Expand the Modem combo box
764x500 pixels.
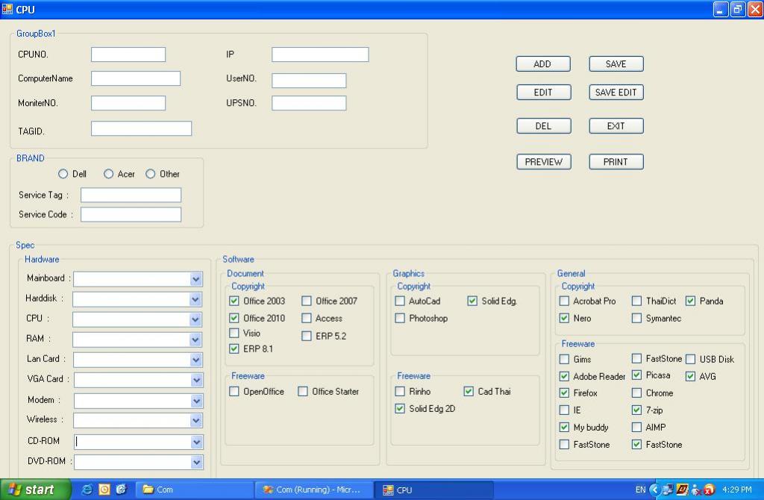point(196,401)
